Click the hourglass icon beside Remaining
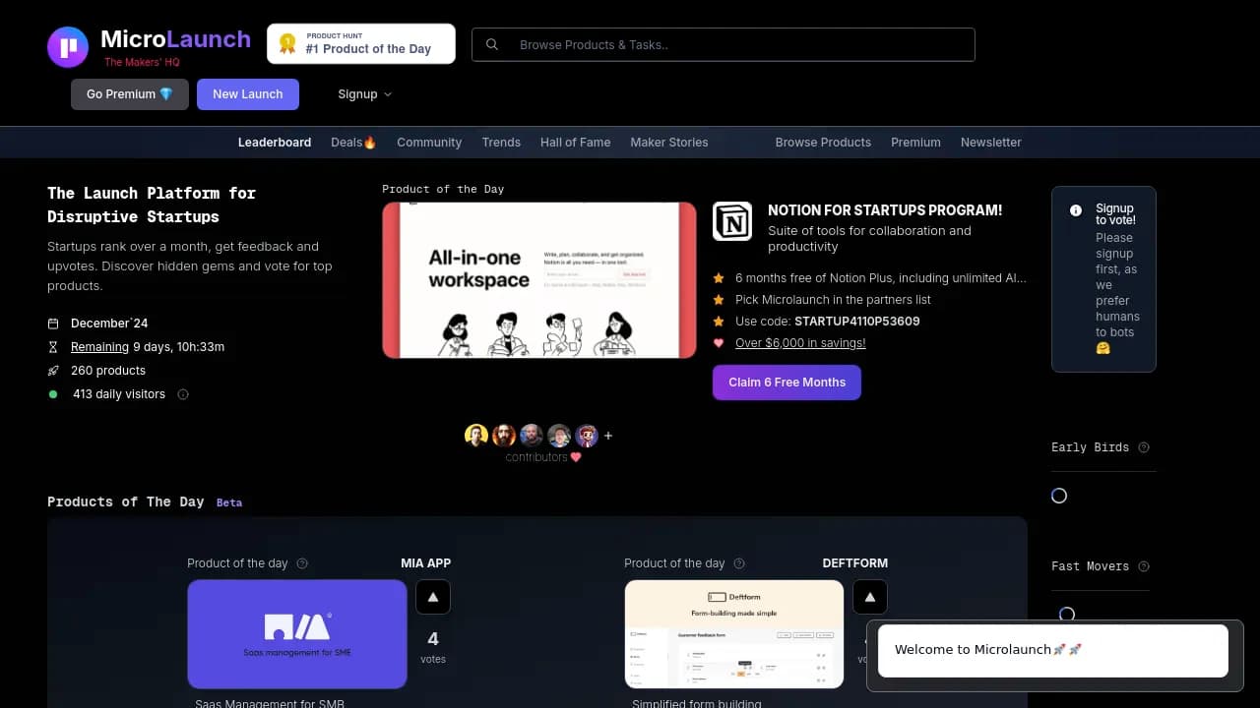The width and height of the screenshot is (1260, 708). (x=53, y=347)
